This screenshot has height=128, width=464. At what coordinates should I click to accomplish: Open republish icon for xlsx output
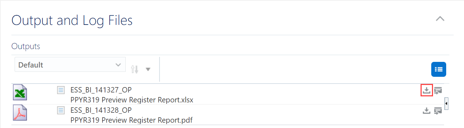click(x=438, y=90)
